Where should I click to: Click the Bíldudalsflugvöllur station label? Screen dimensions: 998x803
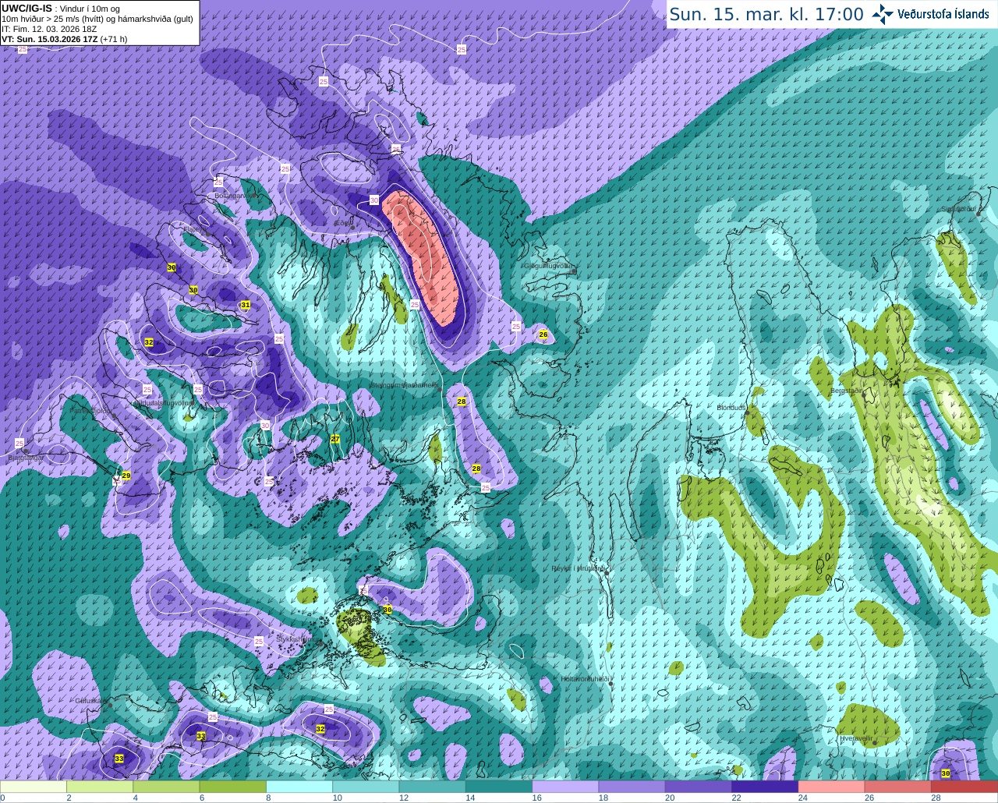pyautogui.click(x=162, y=403)
